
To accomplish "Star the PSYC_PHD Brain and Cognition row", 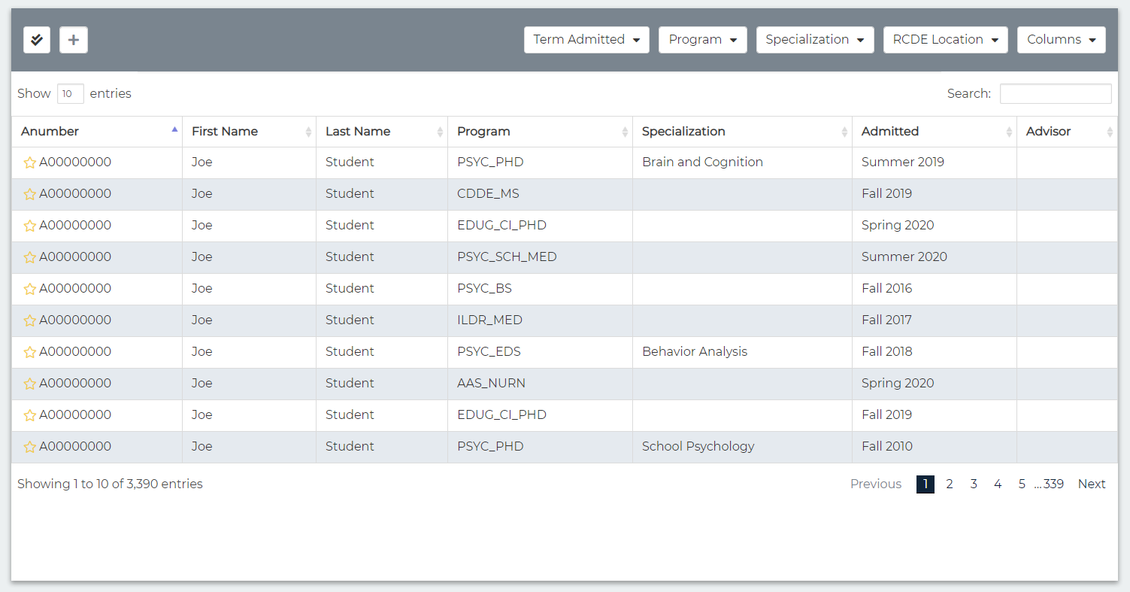I will click(30, 162).
